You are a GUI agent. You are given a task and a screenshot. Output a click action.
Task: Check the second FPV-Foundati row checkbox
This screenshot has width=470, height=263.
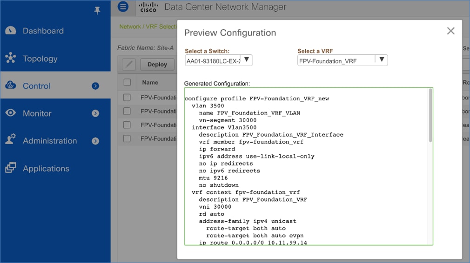tap(127, 111)
